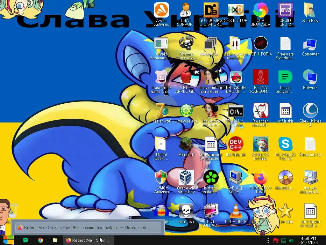Launch Glary Utilities 4
The image size is (326, 245).
click(310, 111)
